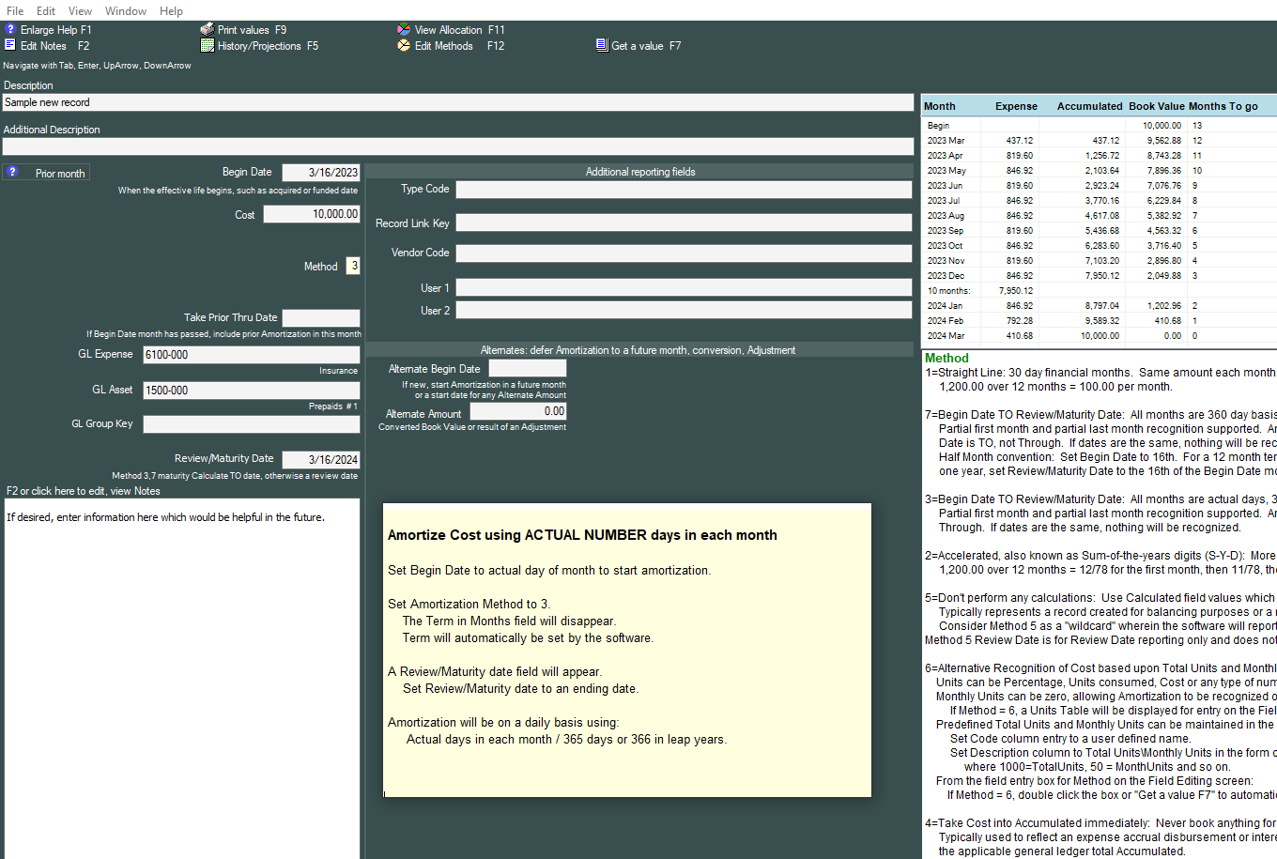
Task: Click the Record Link Key field
Action: pos(684,222)
